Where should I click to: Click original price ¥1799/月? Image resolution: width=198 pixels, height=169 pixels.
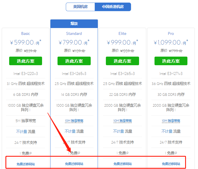(176, 51)
